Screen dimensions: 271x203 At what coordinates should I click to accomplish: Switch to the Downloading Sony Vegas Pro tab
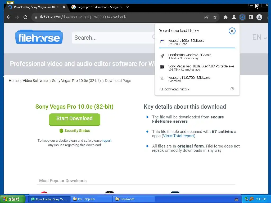(36, 7)
